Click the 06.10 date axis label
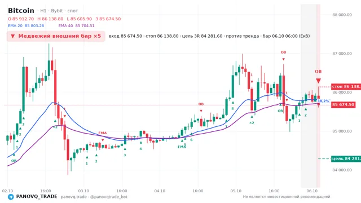Image resolution: width=361 pixels, height=203 pixels. tap(312, 191)
